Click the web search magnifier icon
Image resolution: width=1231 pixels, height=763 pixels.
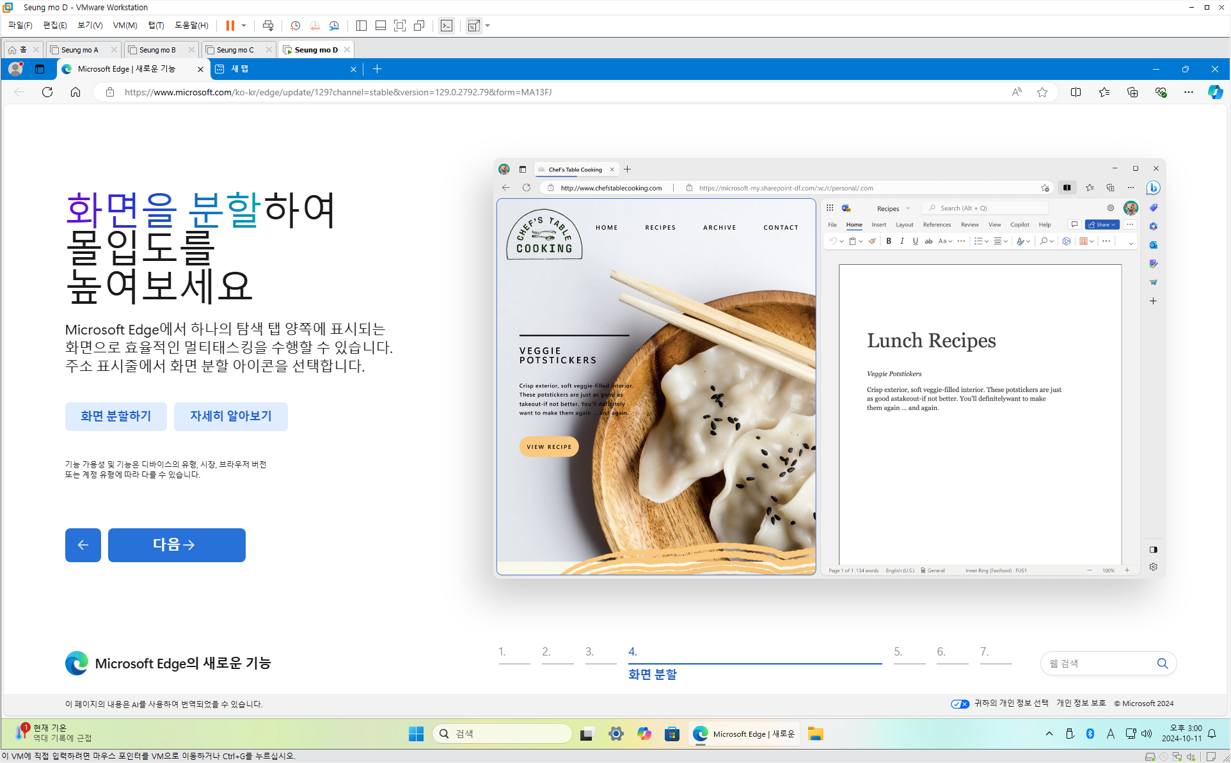1163,664
